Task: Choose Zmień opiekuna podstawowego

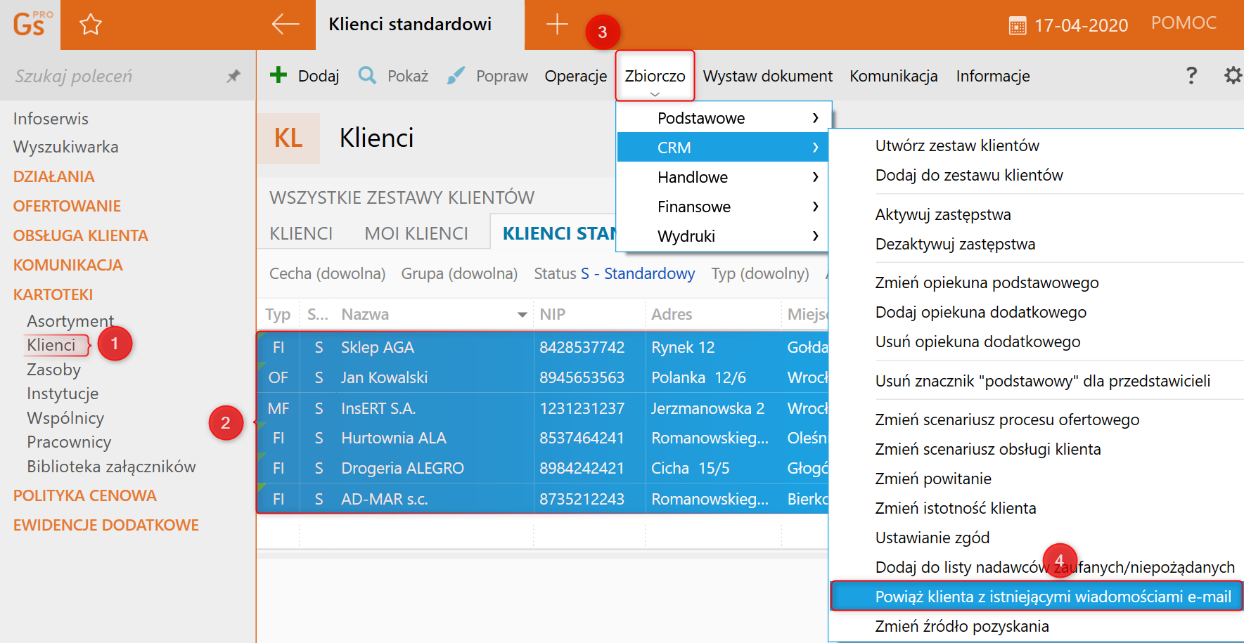Action: click(x=987, y=282)
